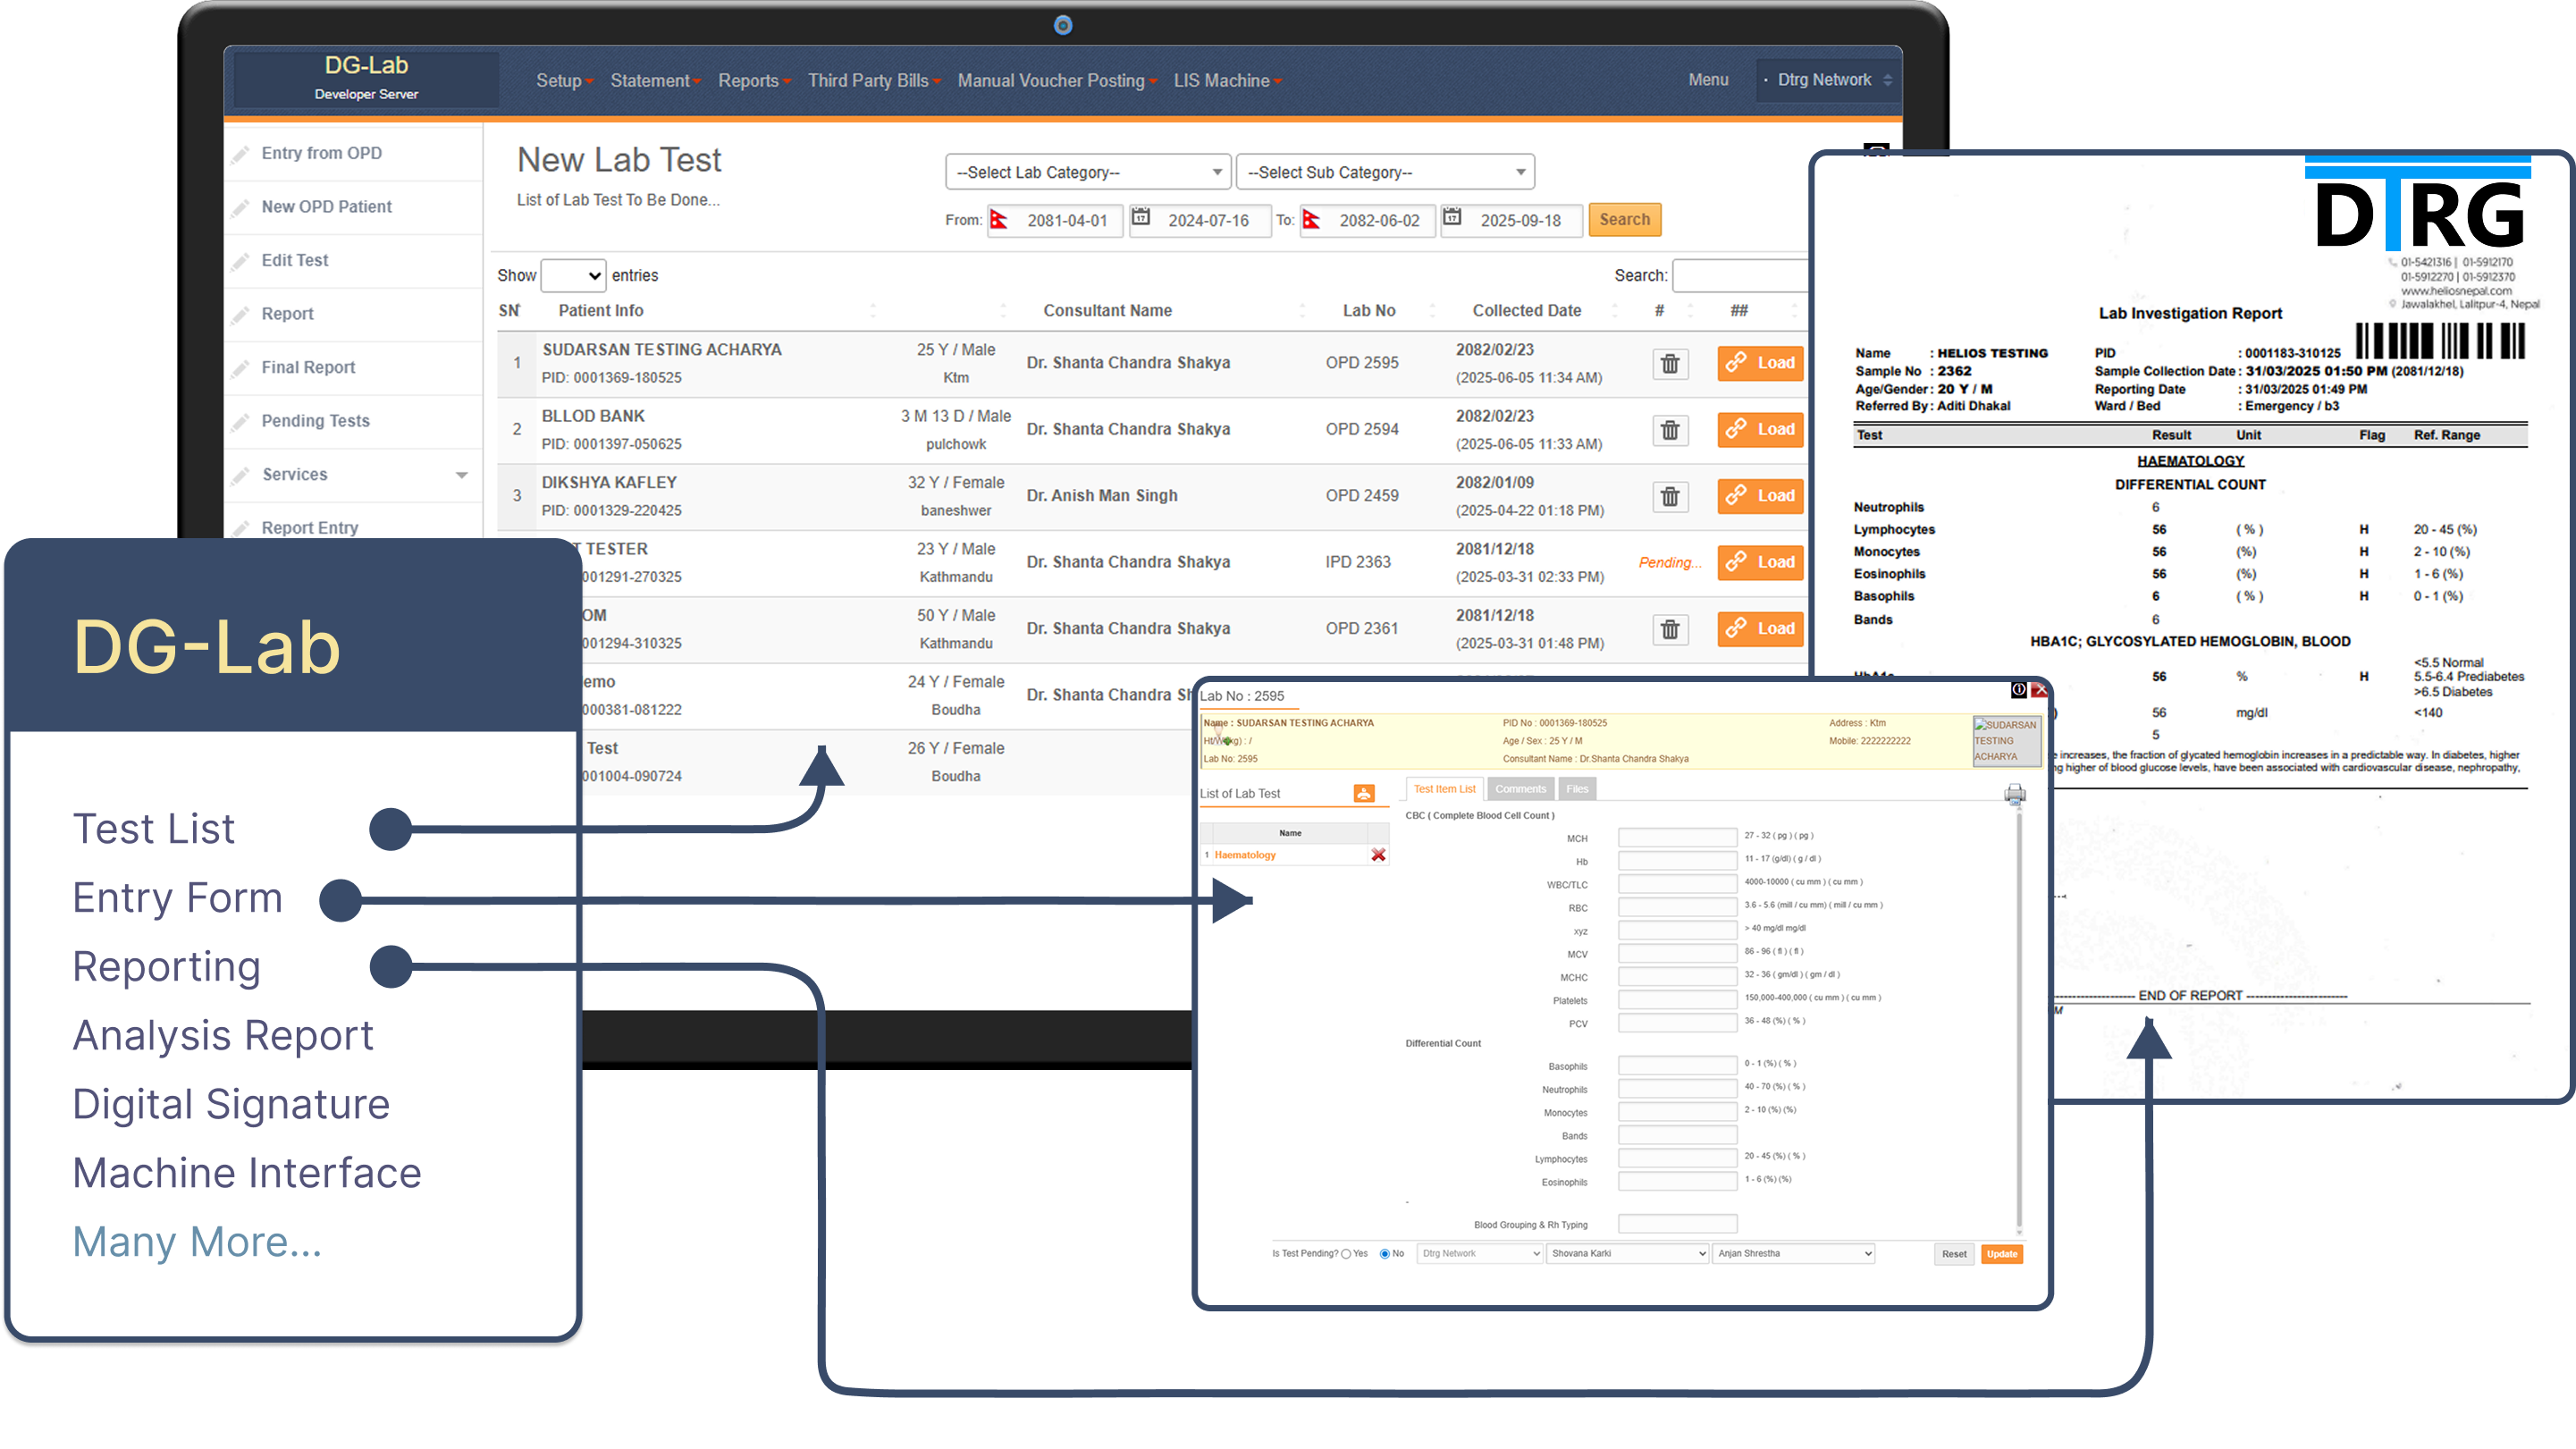Remove Haematology using the red X icon
2576x1449 pixels.
click(1380, 854)
